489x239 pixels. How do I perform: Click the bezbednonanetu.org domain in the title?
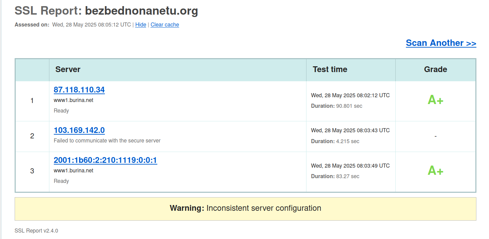(x=141, y=11)
